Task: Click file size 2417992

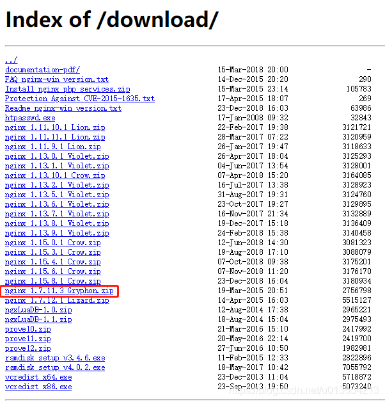Action: point(357,329)
